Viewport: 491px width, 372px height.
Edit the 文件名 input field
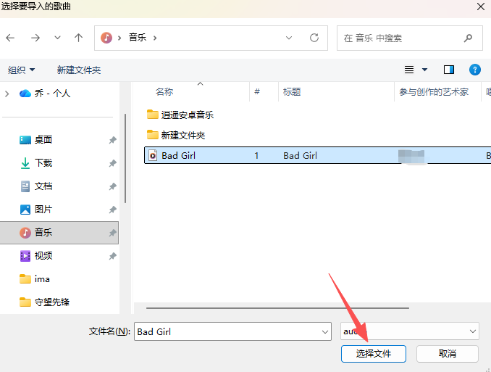click(232, 331)
